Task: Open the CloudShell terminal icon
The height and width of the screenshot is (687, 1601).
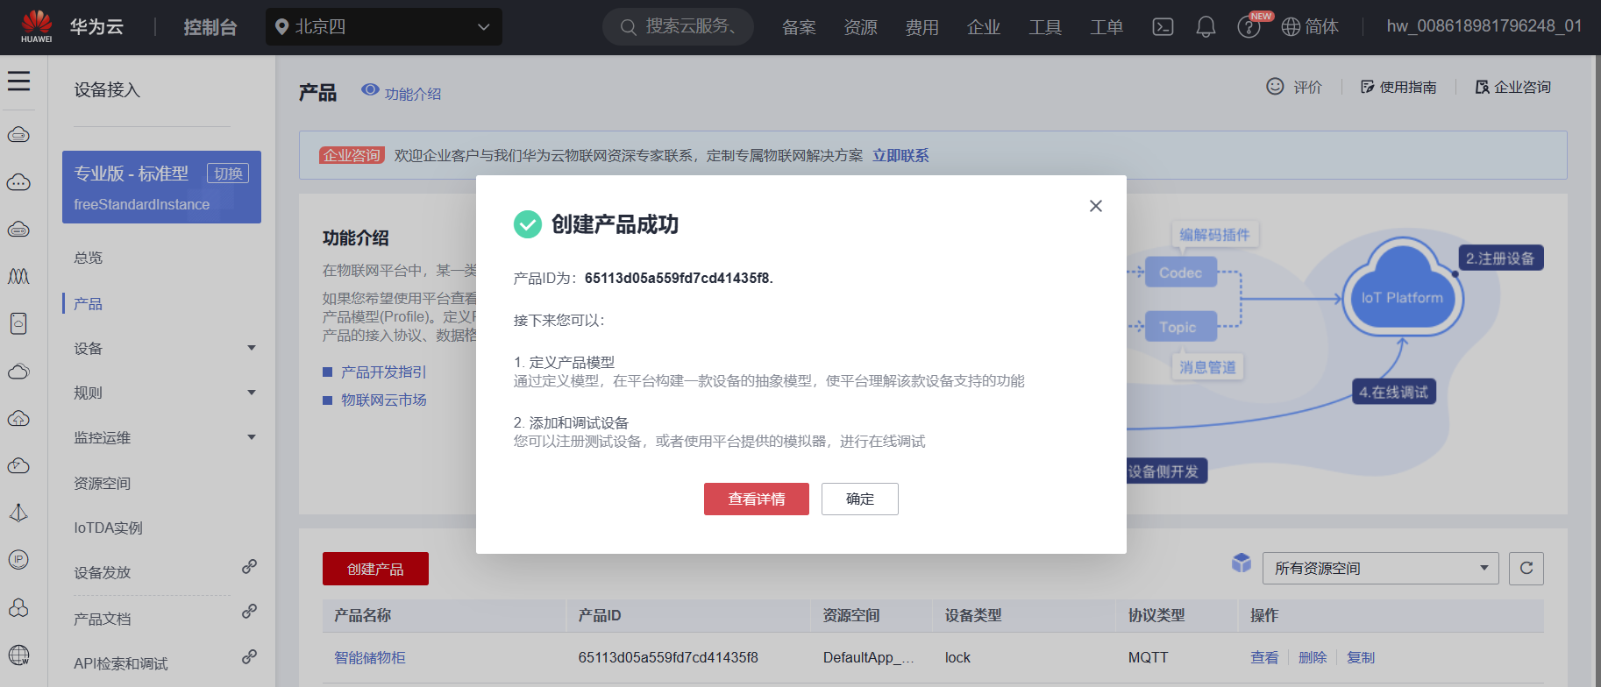Action: point(1163,27)
